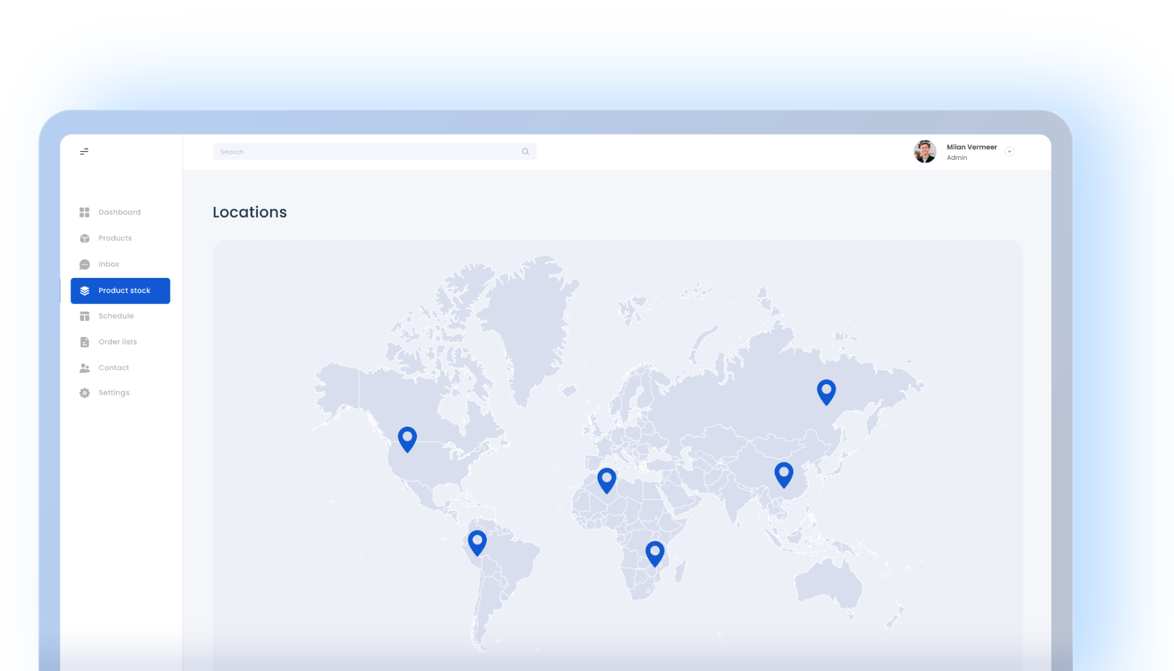
Task: Open Settings via the gear icon
Action: pyautogui.click(x=84, y=393)
